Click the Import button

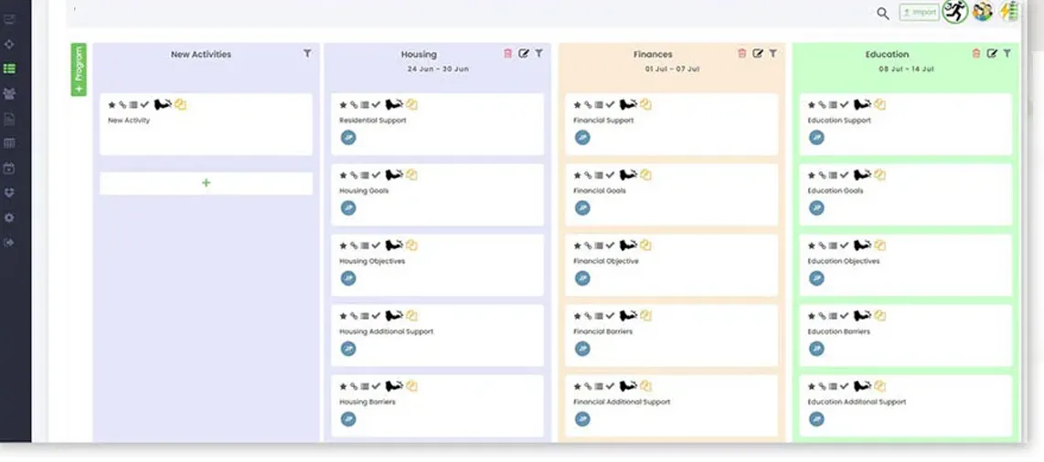coord(919,13)
